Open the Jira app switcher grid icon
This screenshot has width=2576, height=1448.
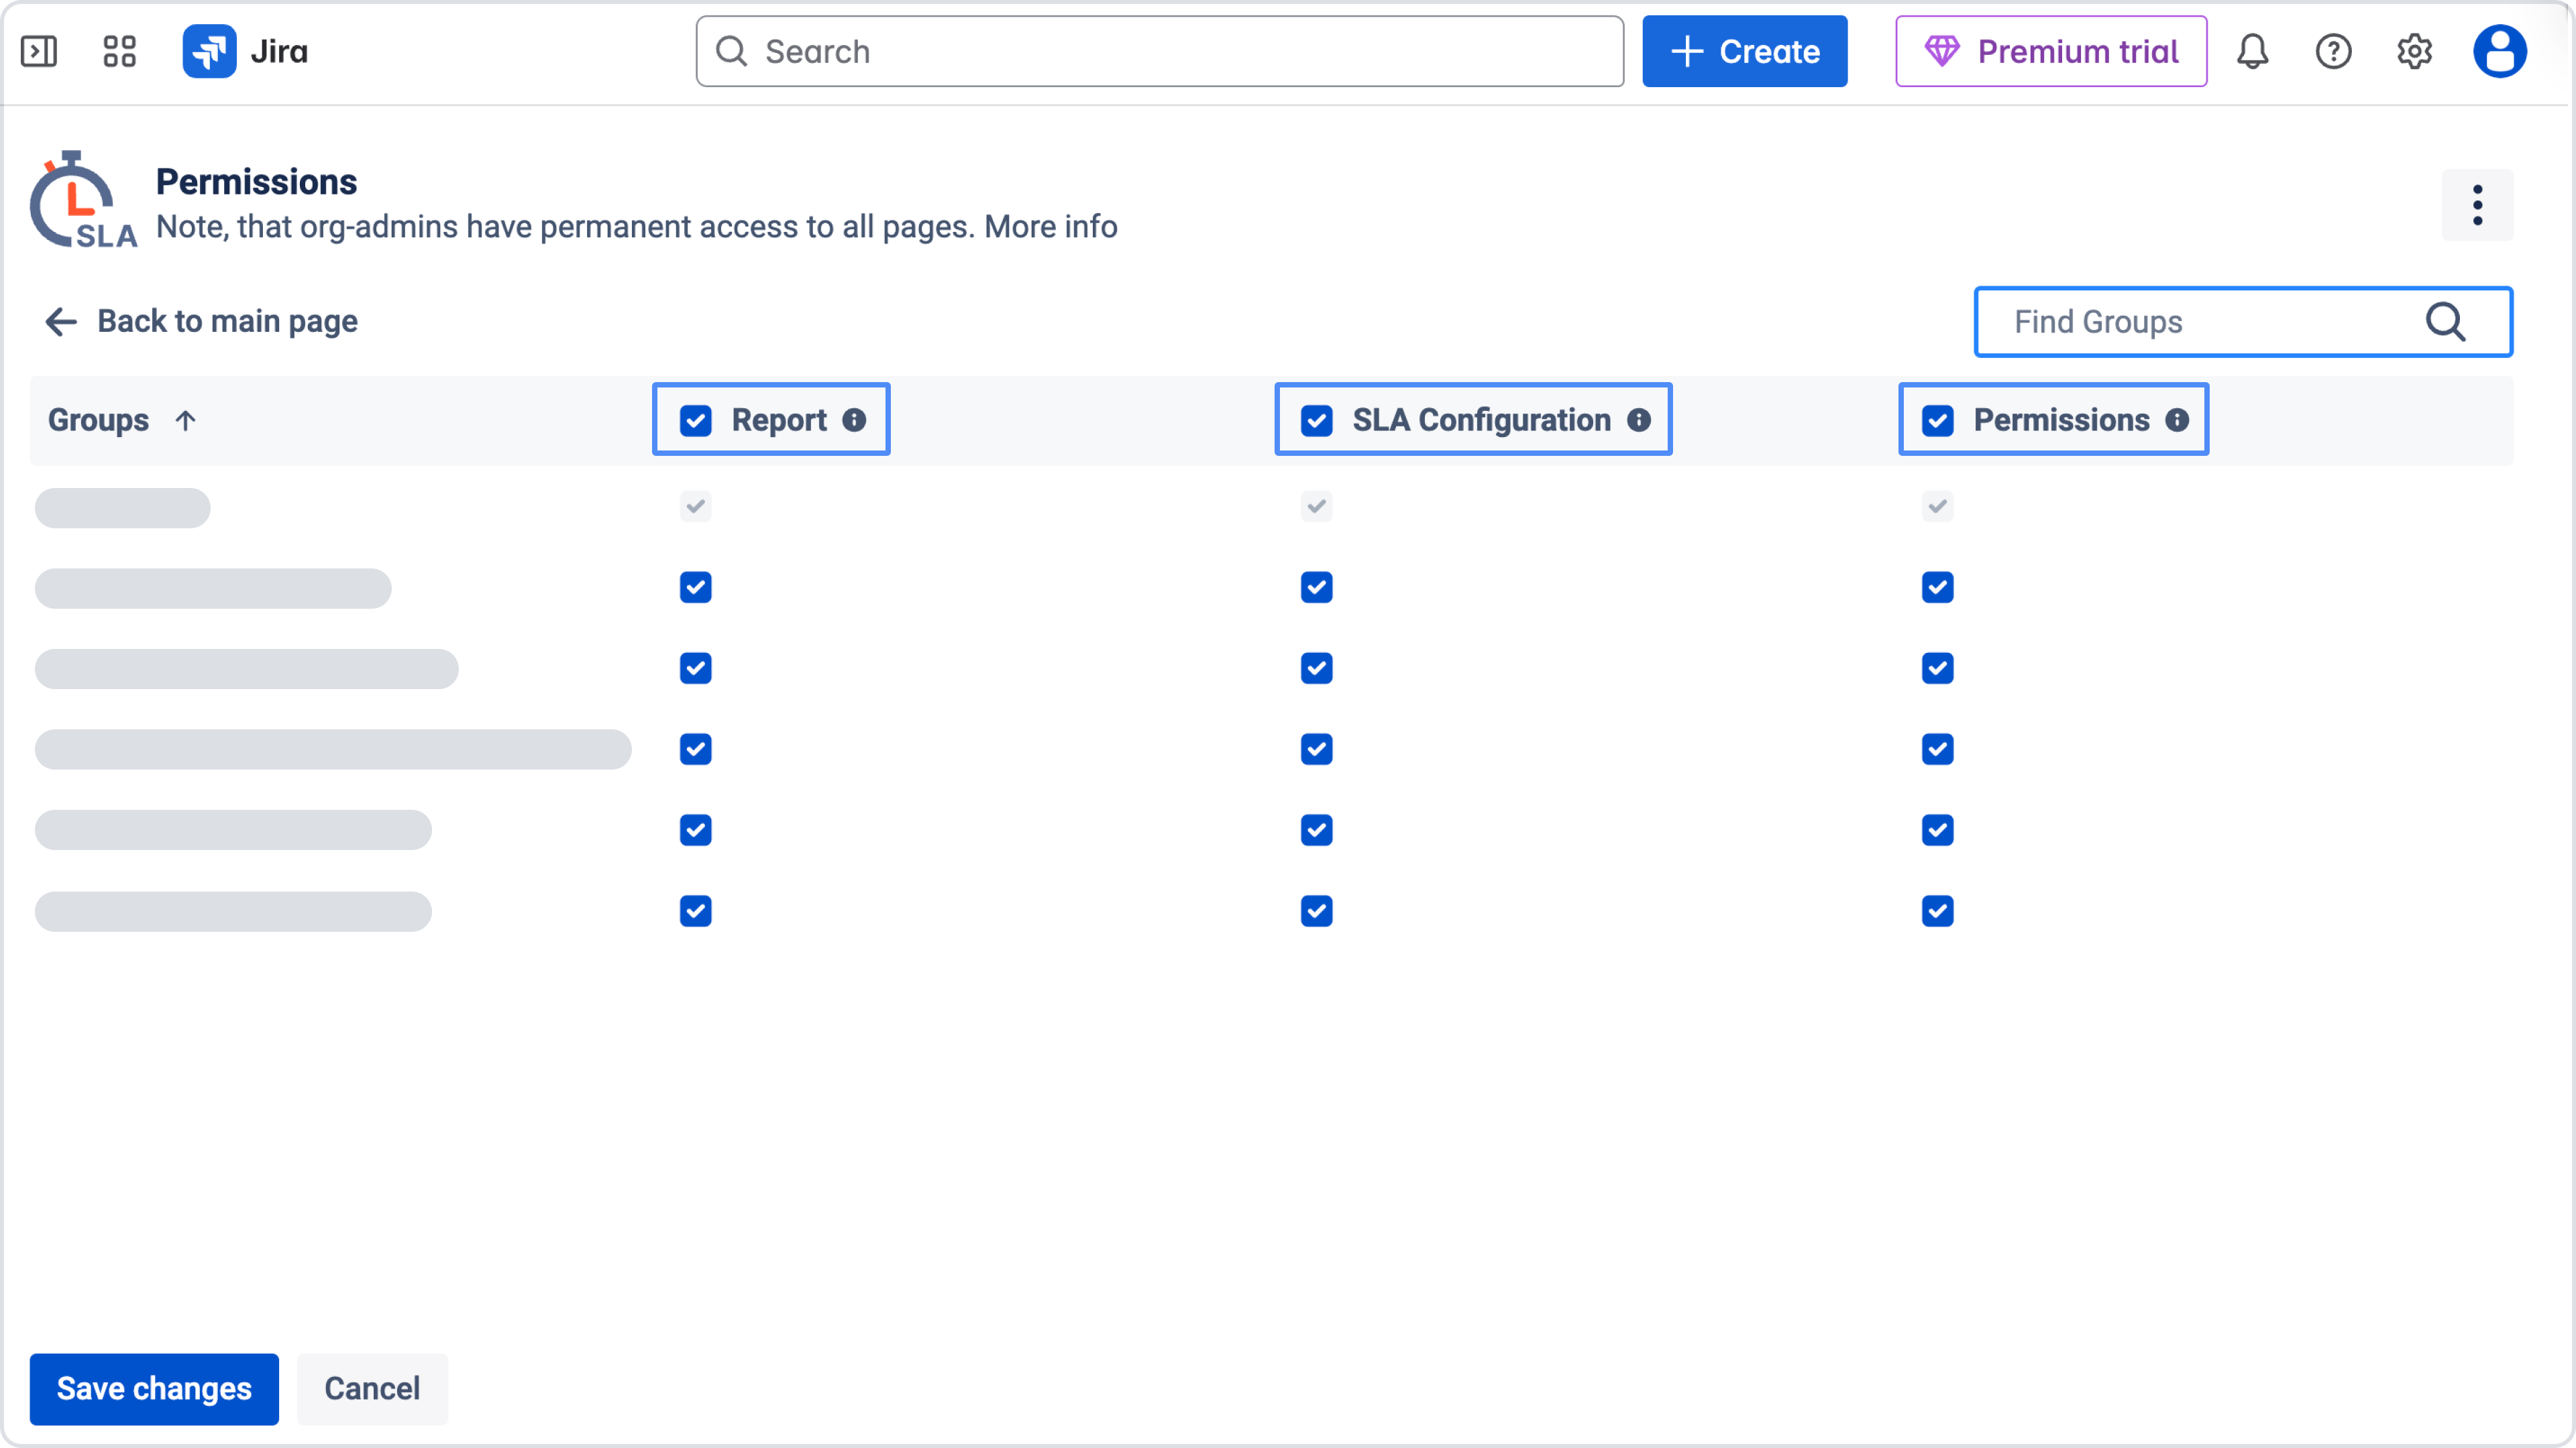(x=118, y=51)
